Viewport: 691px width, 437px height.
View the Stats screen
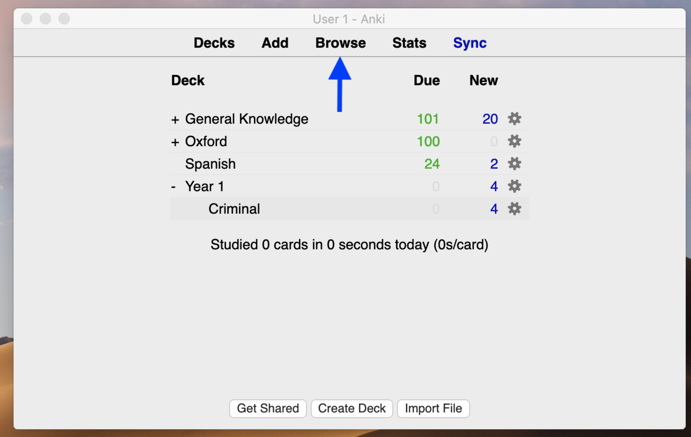click(x=409, y=43)
